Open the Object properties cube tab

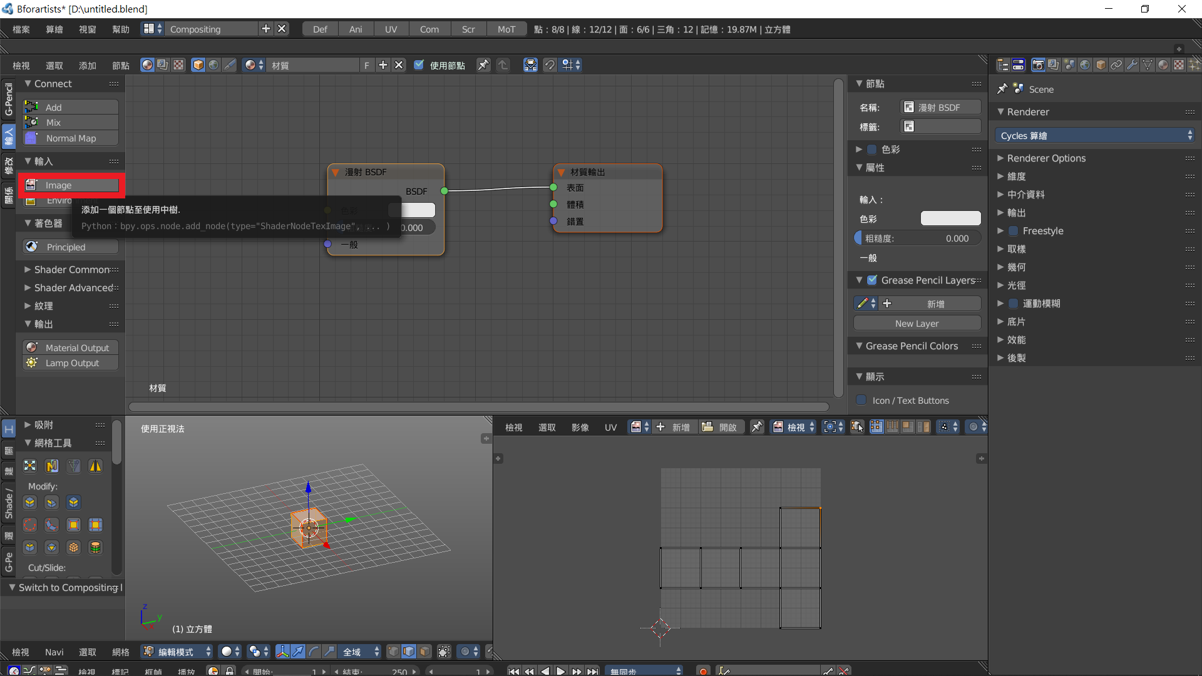(1101, 65)
